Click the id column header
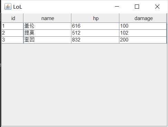Viewport: 168px width, 127px height. [x=13, y=18]
